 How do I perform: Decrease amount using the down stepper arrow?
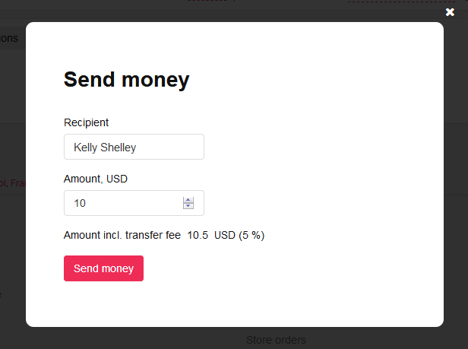click(188, 207)
